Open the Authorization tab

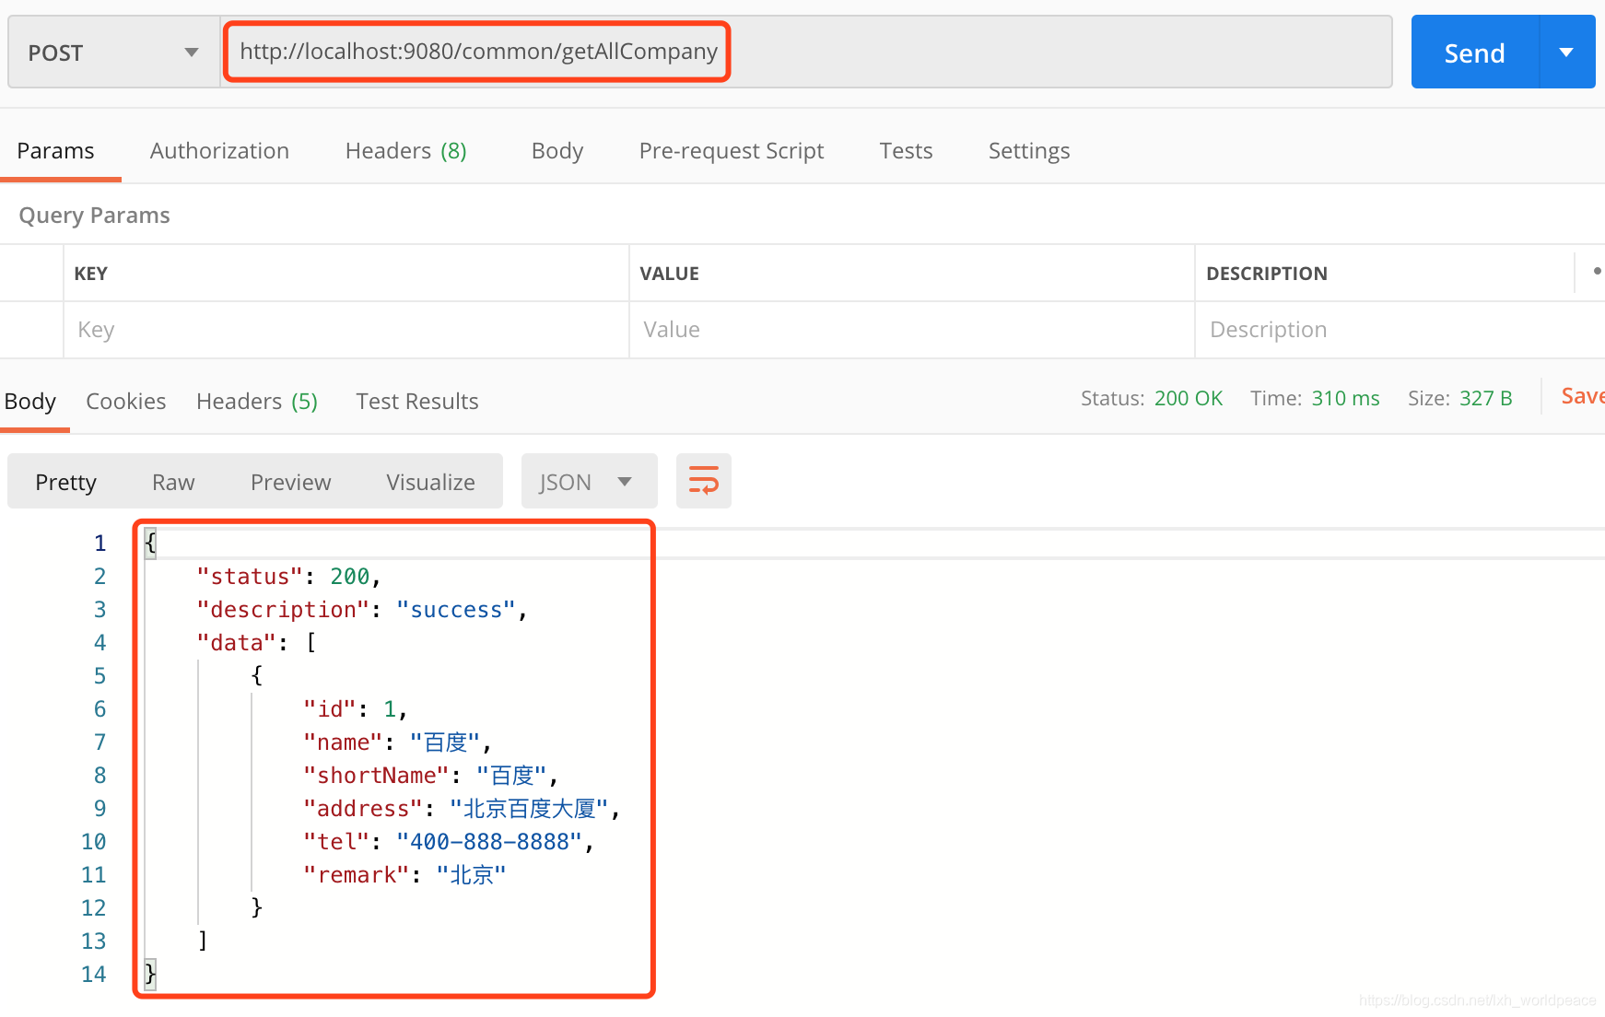(x=219, y=150)
